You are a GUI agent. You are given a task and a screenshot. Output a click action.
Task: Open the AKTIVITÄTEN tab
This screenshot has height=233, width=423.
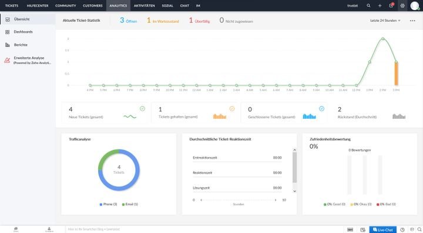click(x=145, y=6)
